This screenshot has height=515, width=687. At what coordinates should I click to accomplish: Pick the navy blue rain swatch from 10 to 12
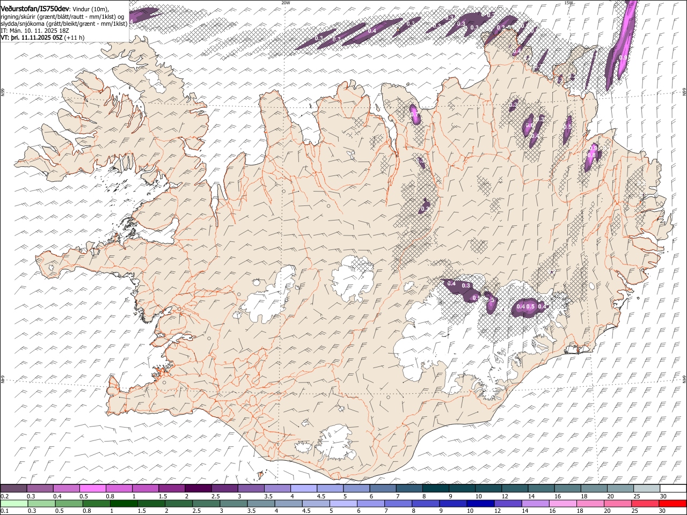pos(480,503)
